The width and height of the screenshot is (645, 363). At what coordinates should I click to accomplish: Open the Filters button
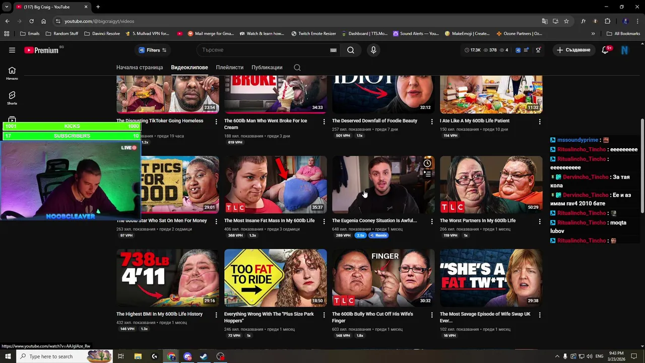[x=153, y=50]
